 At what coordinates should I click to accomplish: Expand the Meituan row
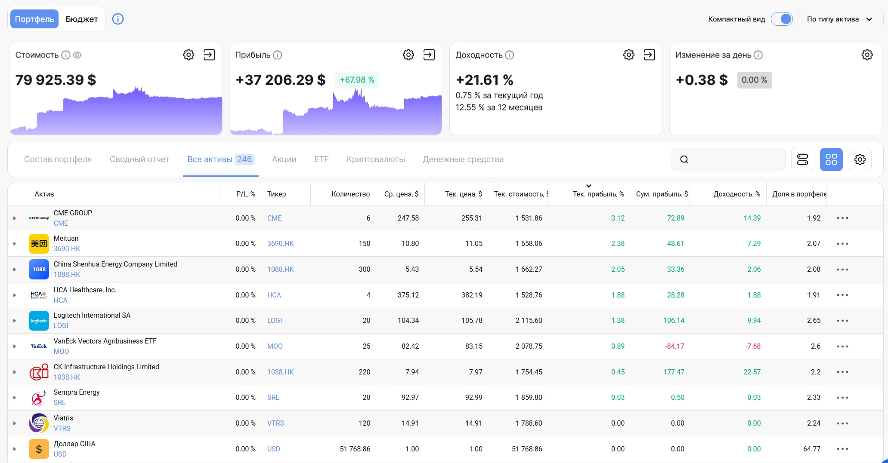[15, 244]
